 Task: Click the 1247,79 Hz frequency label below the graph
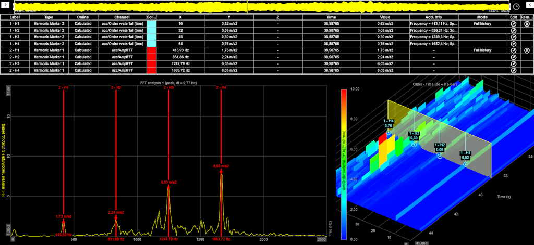point(168,240)
